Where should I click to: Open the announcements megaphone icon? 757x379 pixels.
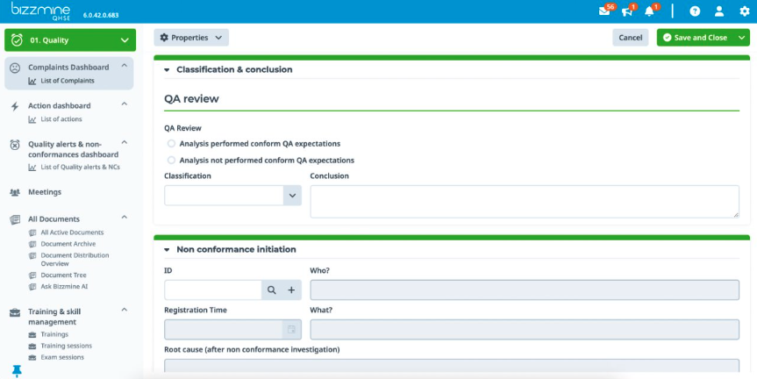627,11
